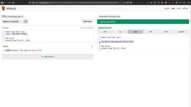Screen dimensions: 191x107
Task: Open the repl link in header
Action: [173, 8]
